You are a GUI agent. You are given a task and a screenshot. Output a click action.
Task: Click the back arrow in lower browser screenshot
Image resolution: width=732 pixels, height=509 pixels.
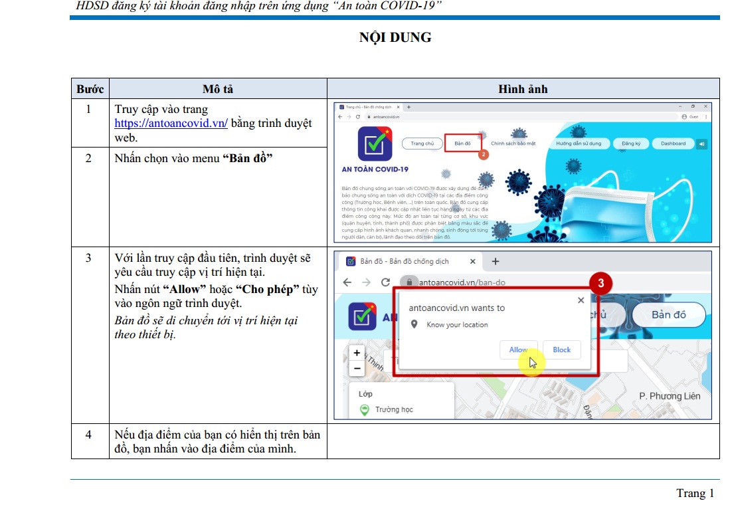tap(347, 282)
